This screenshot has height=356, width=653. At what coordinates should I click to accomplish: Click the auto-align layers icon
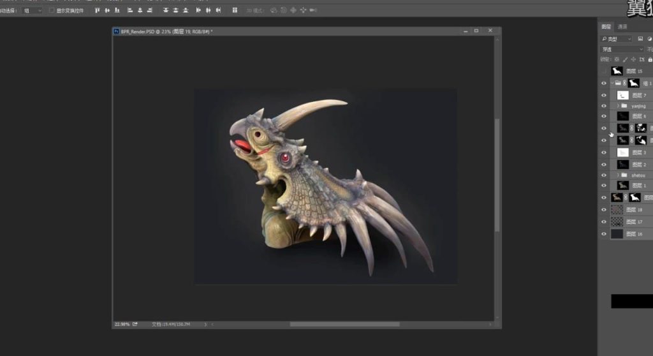click(235, 10)
